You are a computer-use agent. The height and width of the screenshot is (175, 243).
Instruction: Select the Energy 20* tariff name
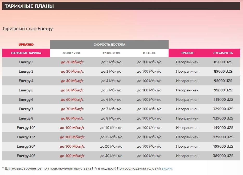(26, 146)
